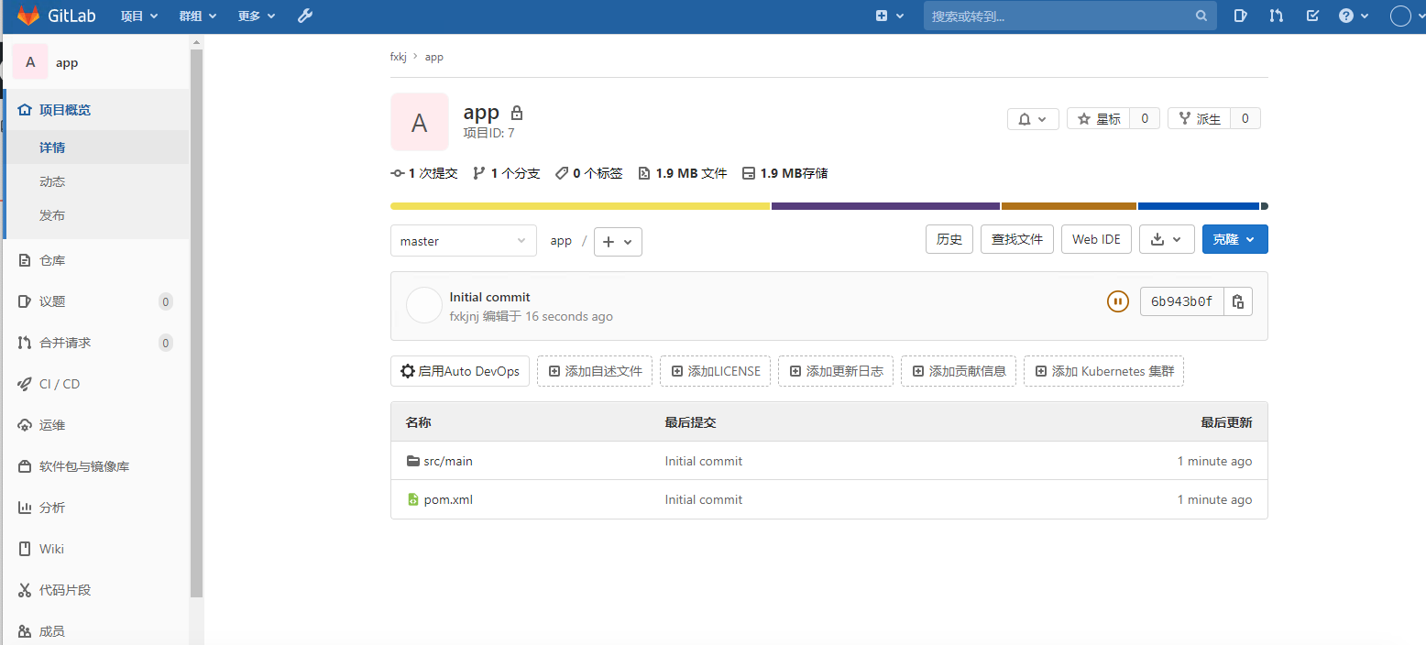Click the 历史 history button

coord(949,239)
